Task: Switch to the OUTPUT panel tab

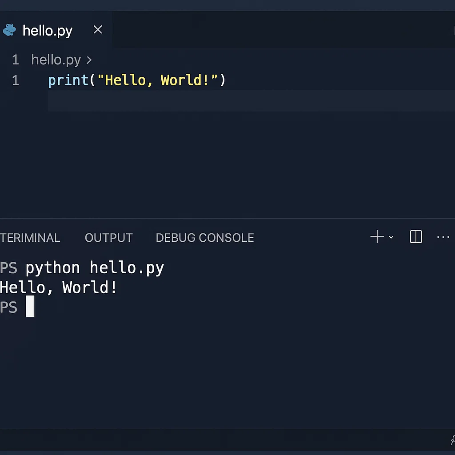Action: 108,238
